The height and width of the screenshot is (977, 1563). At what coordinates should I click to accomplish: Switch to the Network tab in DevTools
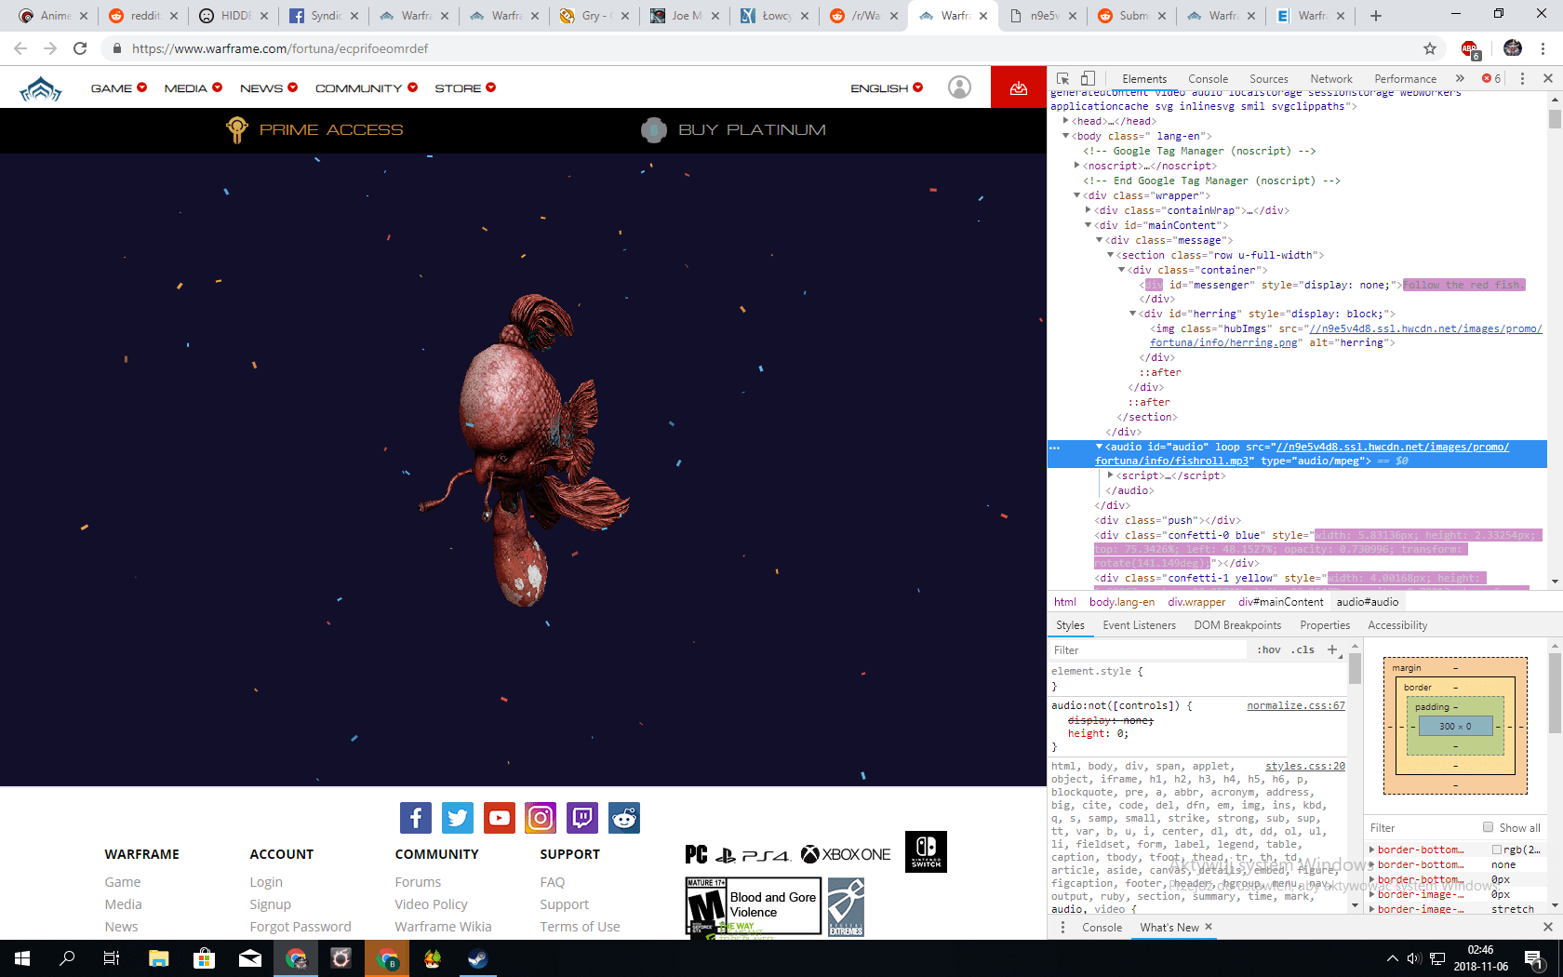tap(1330, 79)
